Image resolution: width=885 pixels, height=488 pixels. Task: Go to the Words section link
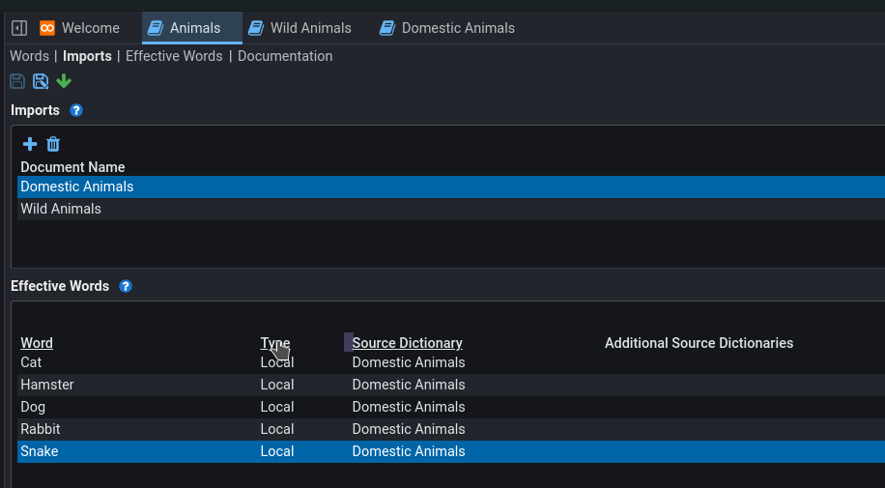point(29,56)
